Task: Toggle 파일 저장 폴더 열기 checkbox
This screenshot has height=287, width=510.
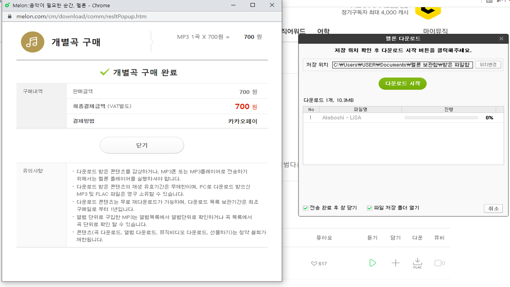Action: click(369, 208)
